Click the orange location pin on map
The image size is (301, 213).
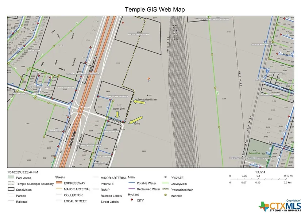point(148,79)
